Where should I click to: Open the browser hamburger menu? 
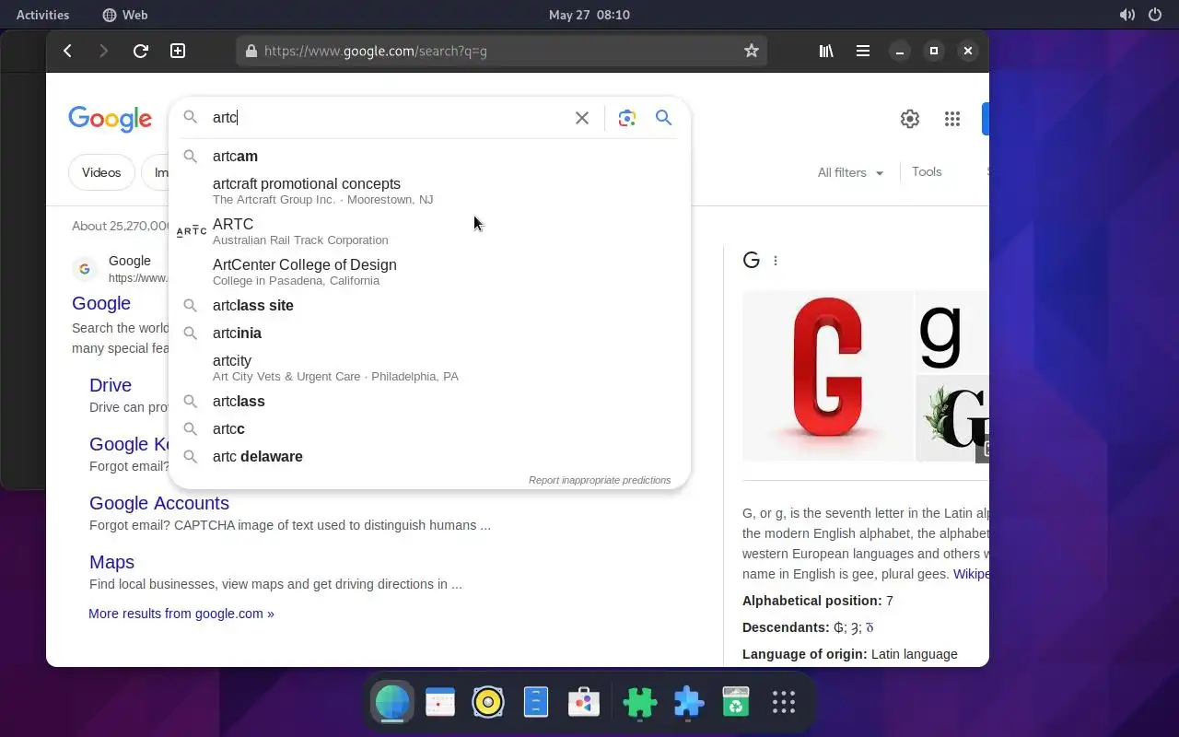tap(863, 51)
